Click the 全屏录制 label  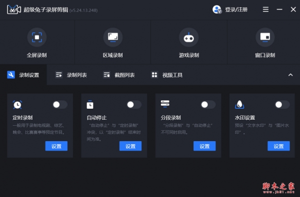coord(36,55)
